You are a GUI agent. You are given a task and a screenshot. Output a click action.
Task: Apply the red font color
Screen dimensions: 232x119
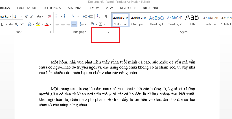pyautogui.click(x=46, y=24)
